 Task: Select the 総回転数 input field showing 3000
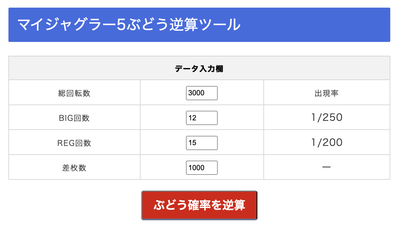click(x=202, y=93)
